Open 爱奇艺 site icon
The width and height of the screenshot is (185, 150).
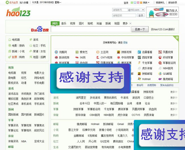pyautogui.click(x=77, y=52)
